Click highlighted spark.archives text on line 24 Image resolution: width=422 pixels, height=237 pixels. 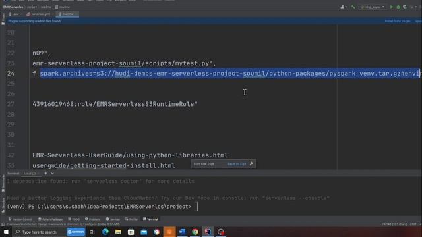tap(229, 73)
